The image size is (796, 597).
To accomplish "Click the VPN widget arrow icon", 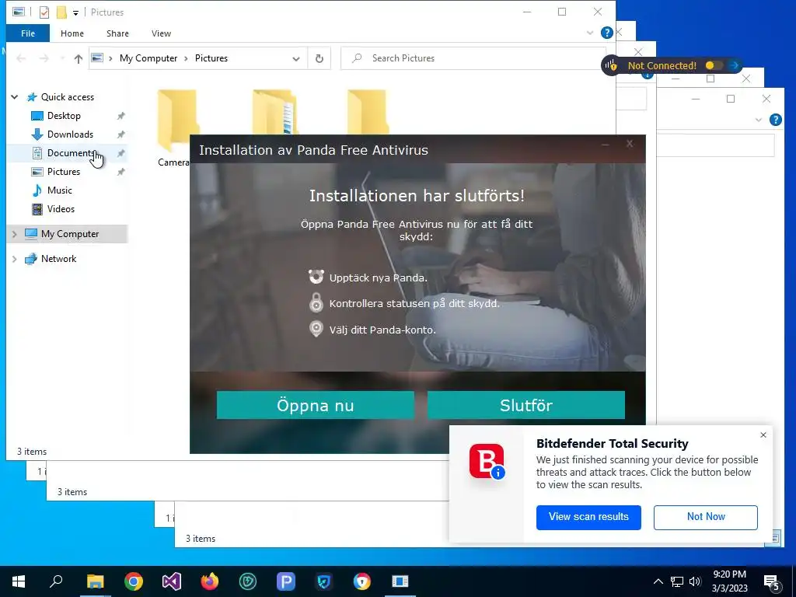I will point(734,65).
